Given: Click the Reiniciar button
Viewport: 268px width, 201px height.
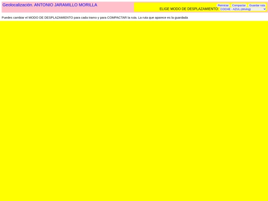Looking at the screenshot, I should 223,5.
